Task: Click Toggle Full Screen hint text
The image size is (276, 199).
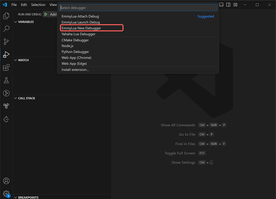Action: (180, 153)
